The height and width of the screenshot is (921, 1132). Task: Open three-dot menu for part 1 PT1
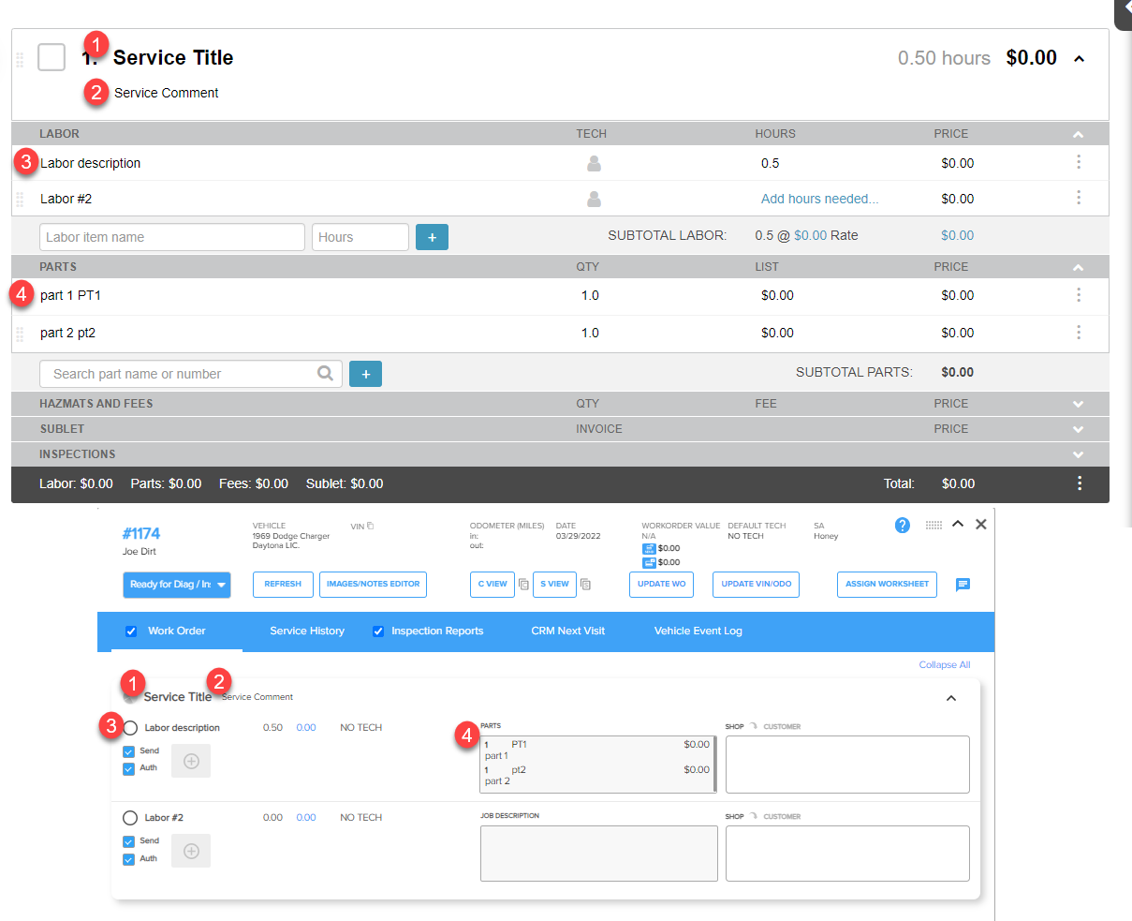click(x=1079, y=295)
